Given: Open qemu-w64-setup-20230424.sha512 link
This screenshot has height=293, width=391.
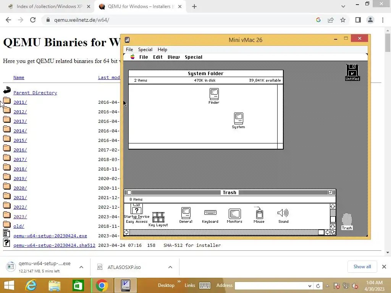Looking at the screenshot, I should (x=54, y=245).
